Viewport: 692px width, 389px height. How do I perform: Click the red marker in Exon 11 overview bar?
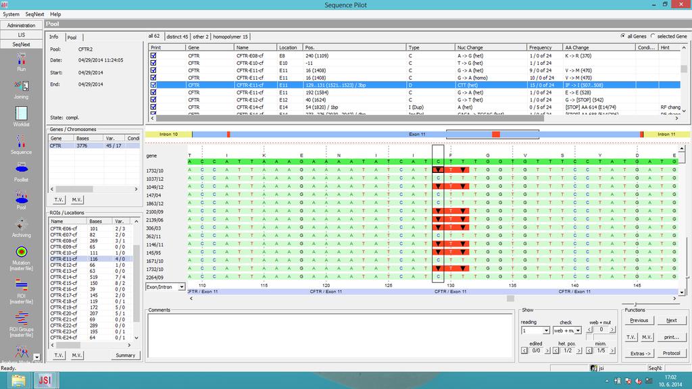point(496,134)
